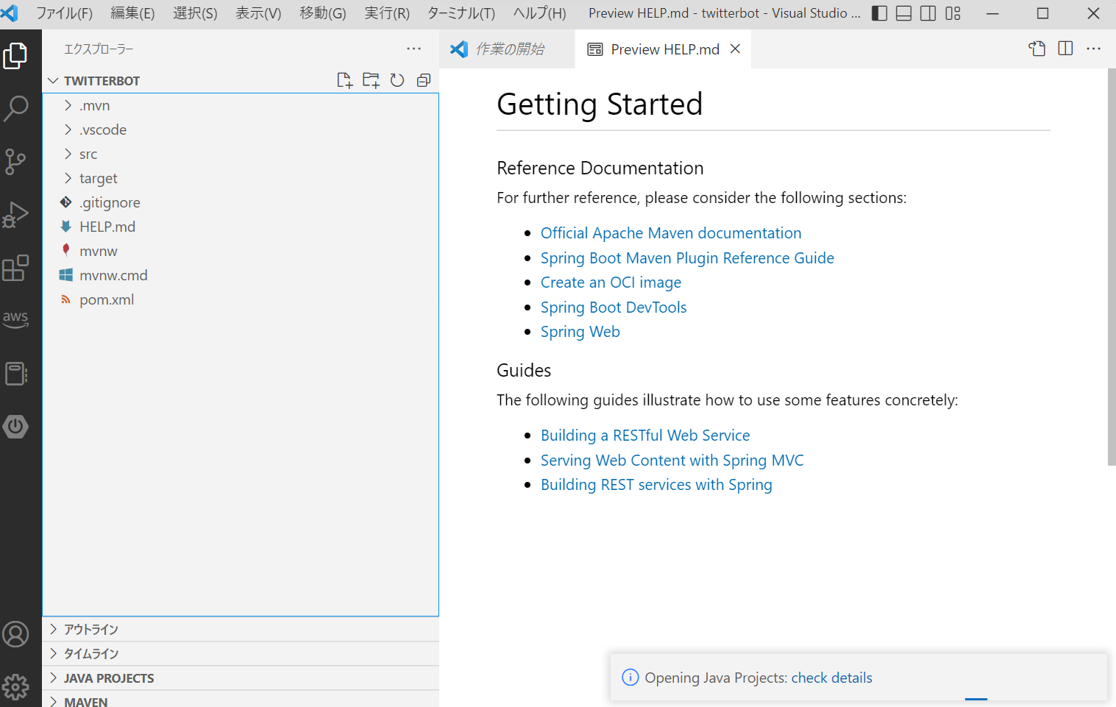Viewport: 1116px width, 707px height.
Task: Expand the src folder
Action: pos(241,154)
